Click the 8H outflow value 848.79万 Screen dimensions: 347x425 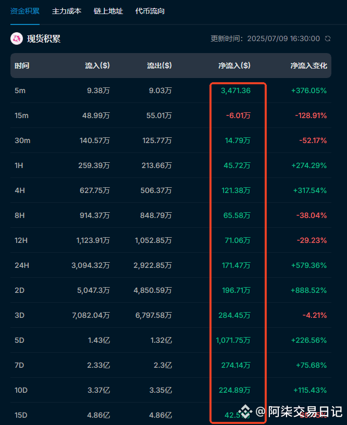coord(156,215)
